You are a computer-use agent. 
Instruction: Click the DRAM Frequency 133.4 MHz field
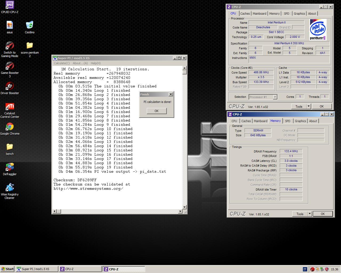pos(291,151)
